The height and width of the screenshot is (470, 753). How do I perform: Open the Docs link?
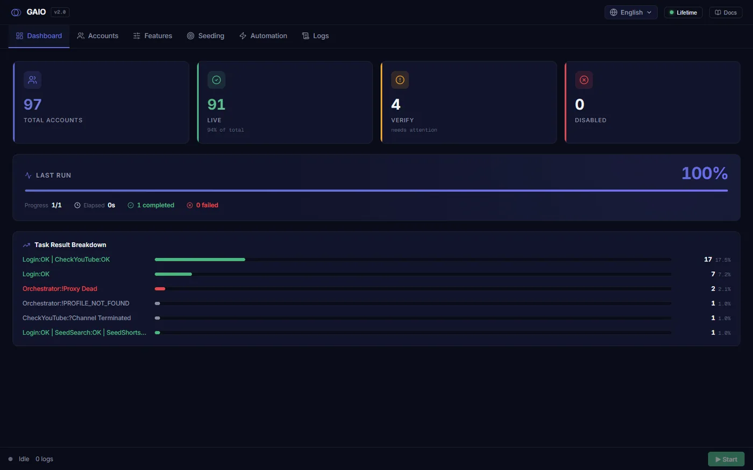point(726,12)
